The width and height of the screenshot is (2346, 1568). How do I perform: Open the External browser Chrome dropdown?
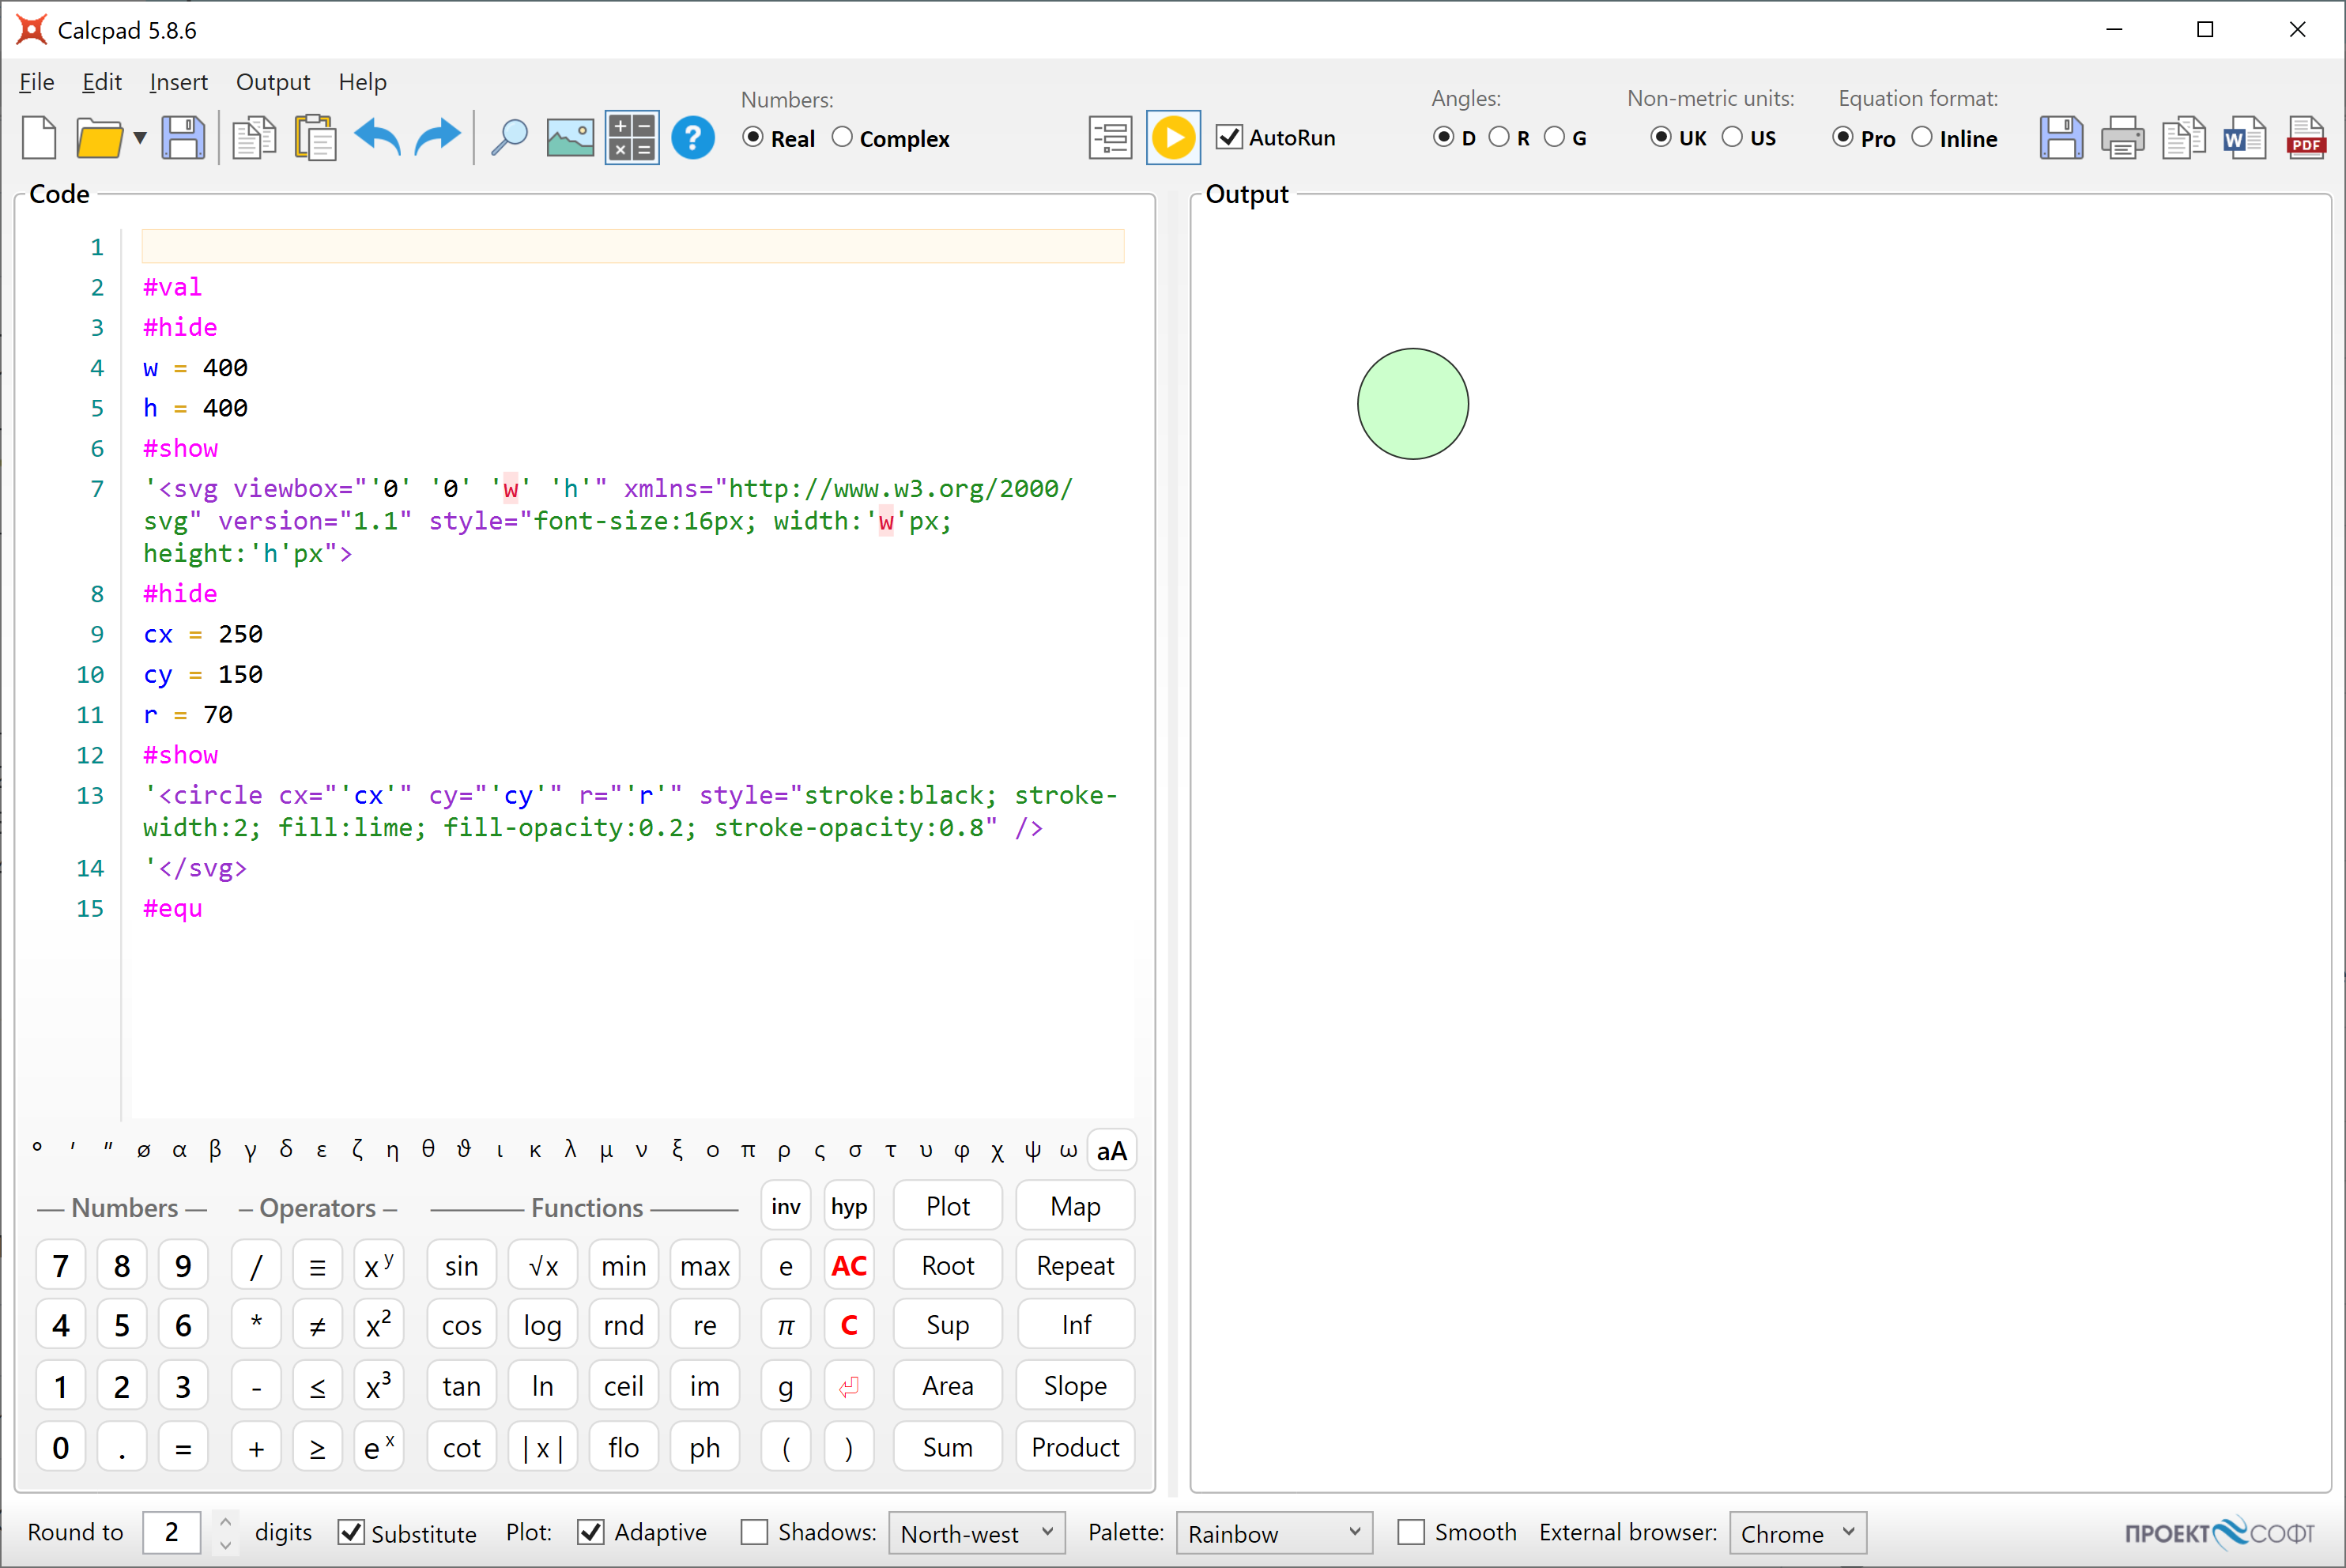point(1797,1532)
